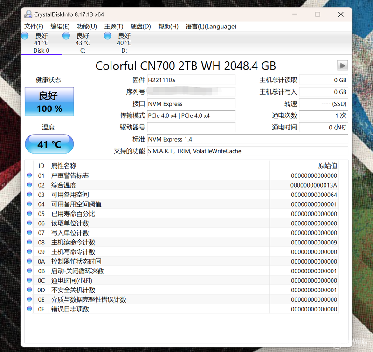Click status orb for attribute 01 严重警告标志
The image size is (373, 352).
tap(29, 175)
